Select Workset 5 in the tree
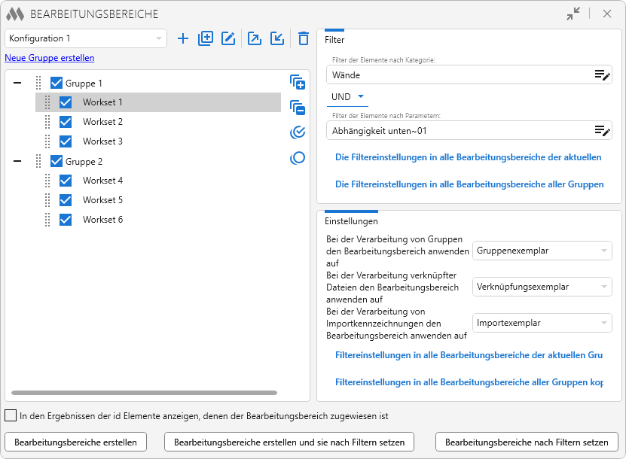This screenshot has width=626, height=459. tap(102, 200)
